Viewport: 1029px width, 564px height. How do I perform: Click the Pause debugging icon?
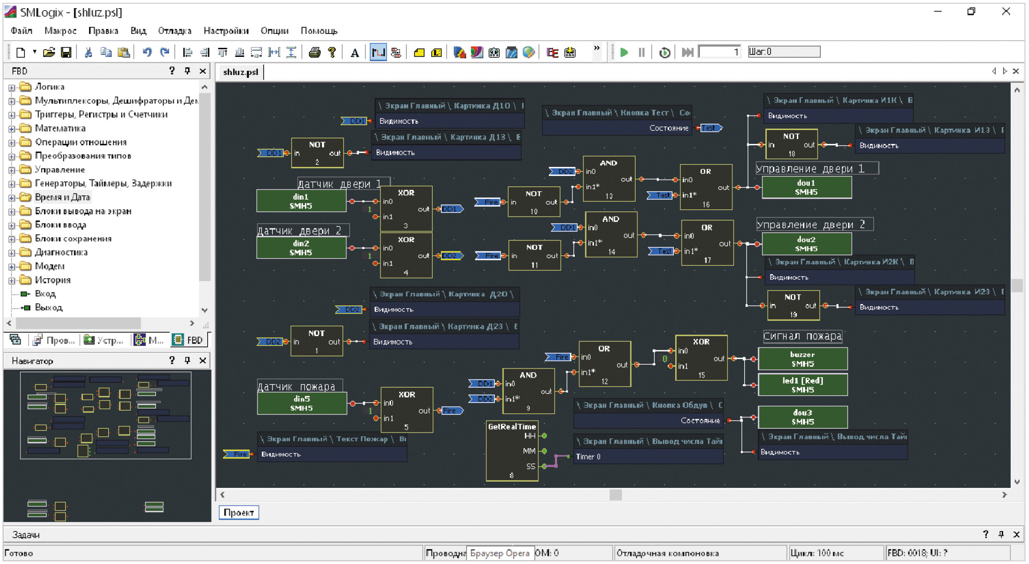tap(641, 52)
